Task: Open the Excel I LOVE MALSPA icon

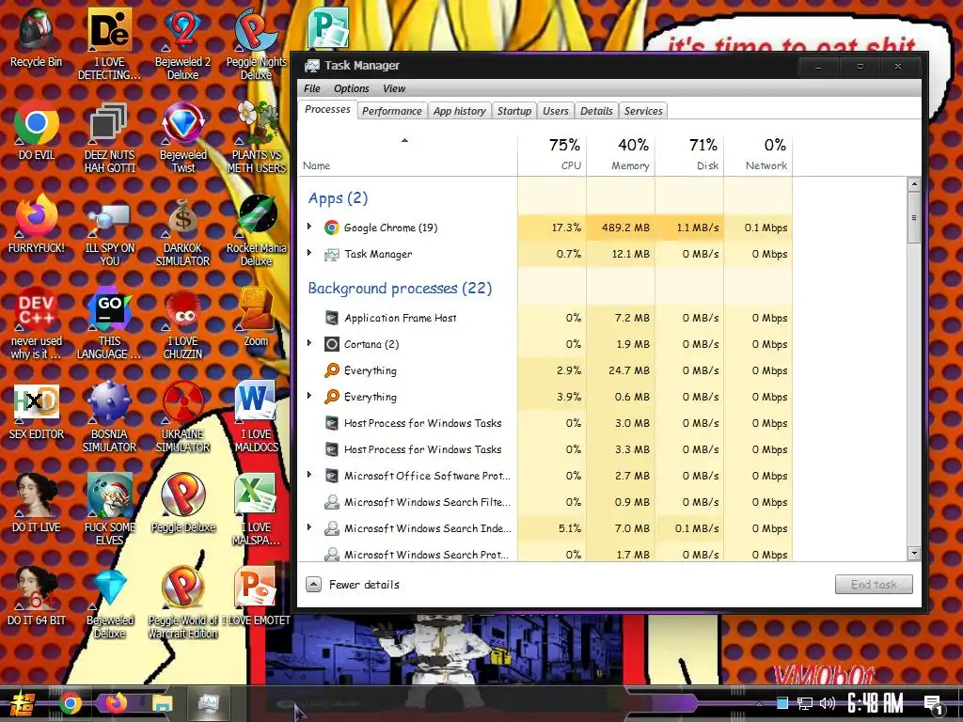Action: pyautogui.click(x=256, y=510)
